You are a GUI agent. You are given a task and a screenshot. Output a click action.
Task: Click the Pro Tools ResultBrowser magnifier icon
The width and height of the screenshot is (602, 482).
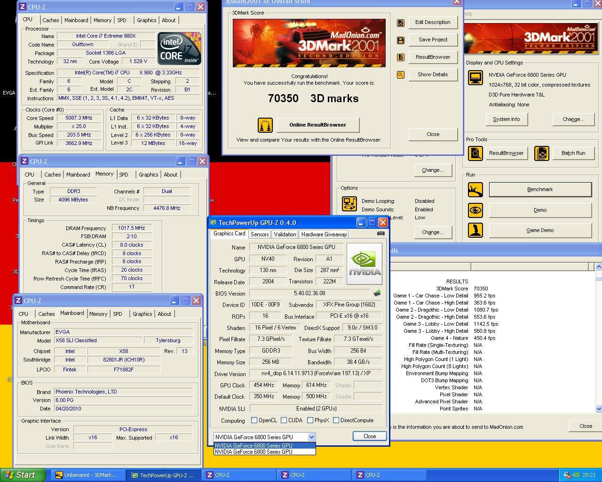[x=475, y=153]
